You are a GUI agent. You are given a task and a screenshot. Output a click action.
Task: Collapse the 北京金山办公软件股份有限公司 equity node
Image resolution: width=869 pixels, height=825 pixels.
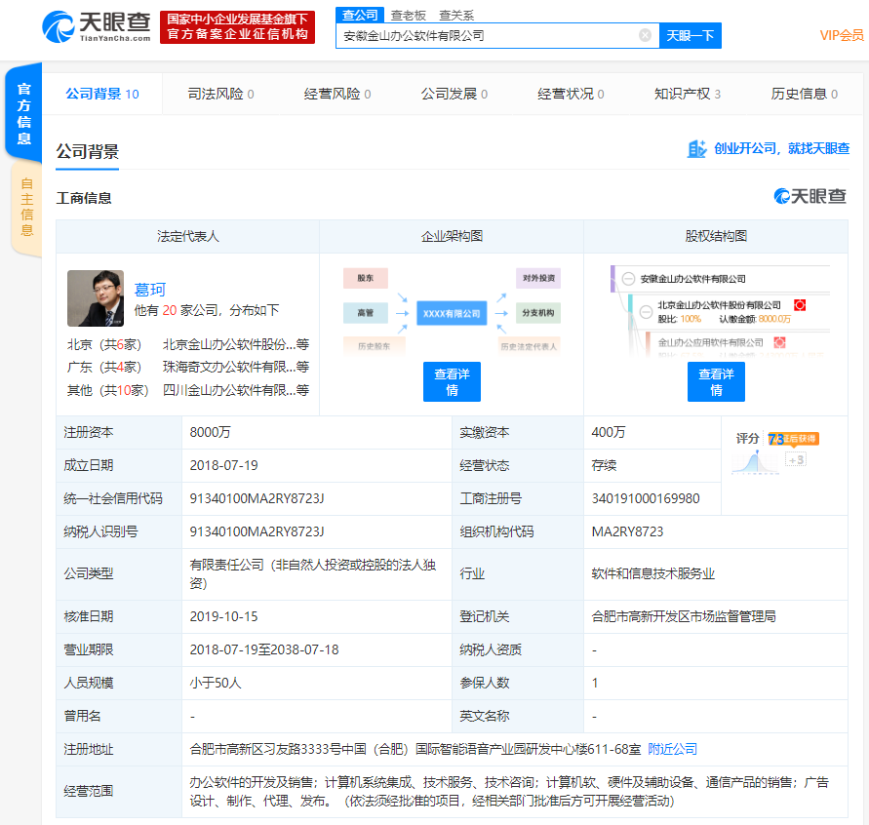(646, 312)
